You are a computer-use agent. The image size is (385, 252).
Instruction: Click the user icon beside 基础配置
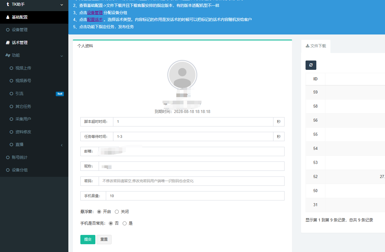pos(8,17)
